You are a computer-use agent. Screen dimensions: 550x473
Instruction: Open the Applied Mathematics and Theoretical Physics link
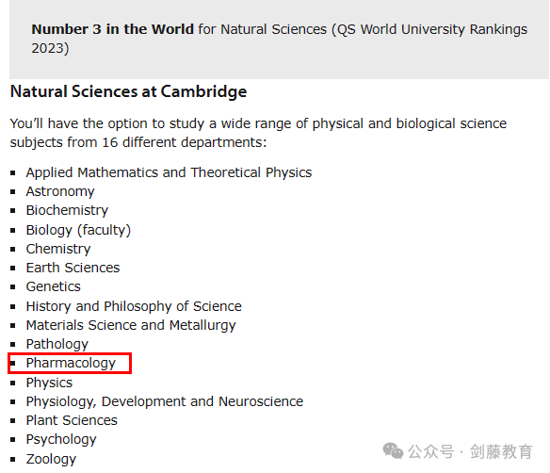[169, 172]
